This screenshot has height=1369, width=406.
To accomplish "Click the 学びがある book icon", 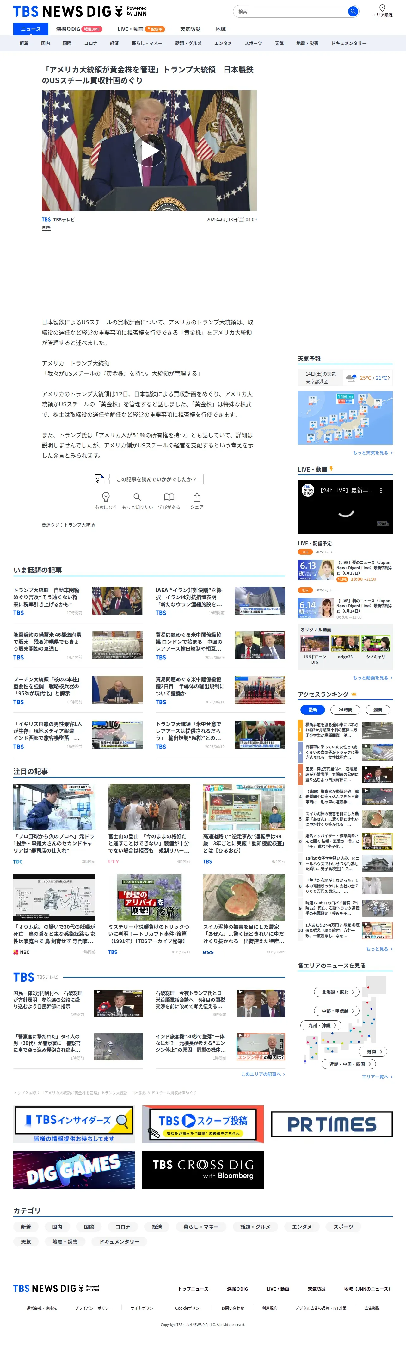I will (169, 497).
